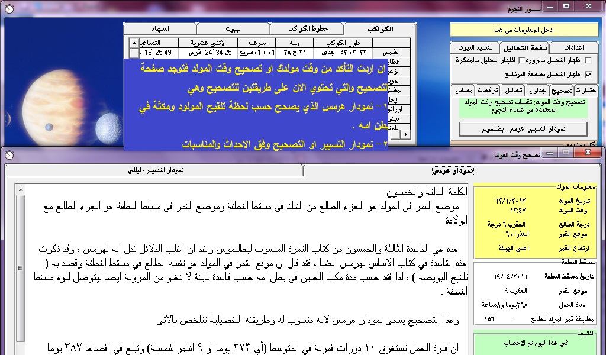606x355 pixels.
Task: Uncheck اظهار التحليل بصفحة البرنامج checkbox
Action: (x=588, y=75)
